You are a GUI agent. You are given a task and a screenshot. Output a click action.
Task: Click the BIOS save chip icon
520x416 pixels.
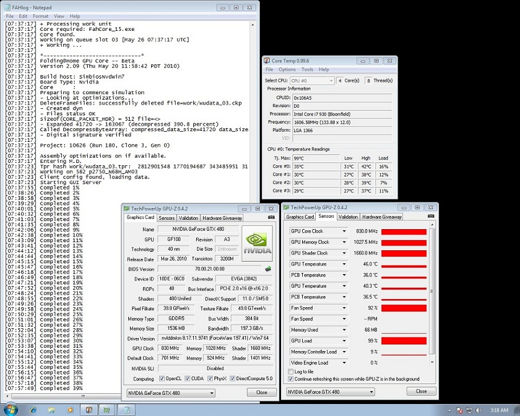pos(268,268)
